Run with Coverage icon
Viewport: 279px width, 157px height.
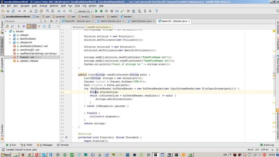click(106, 11)
